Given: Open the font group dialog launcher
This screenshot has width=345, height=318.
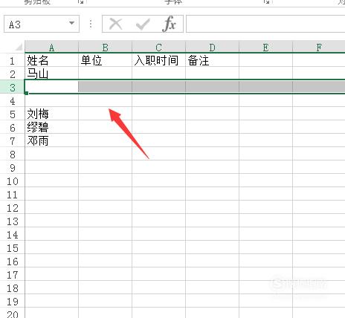Looking at the screenshot, I should pos(266,2).
